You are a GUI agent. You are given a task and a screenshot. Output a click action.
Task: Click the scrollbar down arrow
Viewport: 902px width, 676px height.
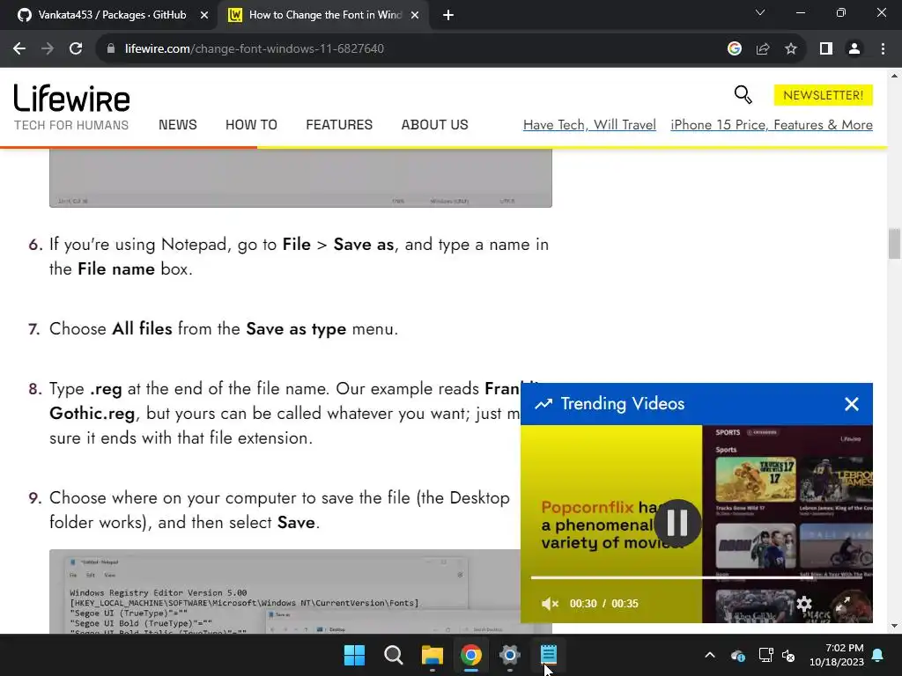pyautogui.click(x=894, y=626)
